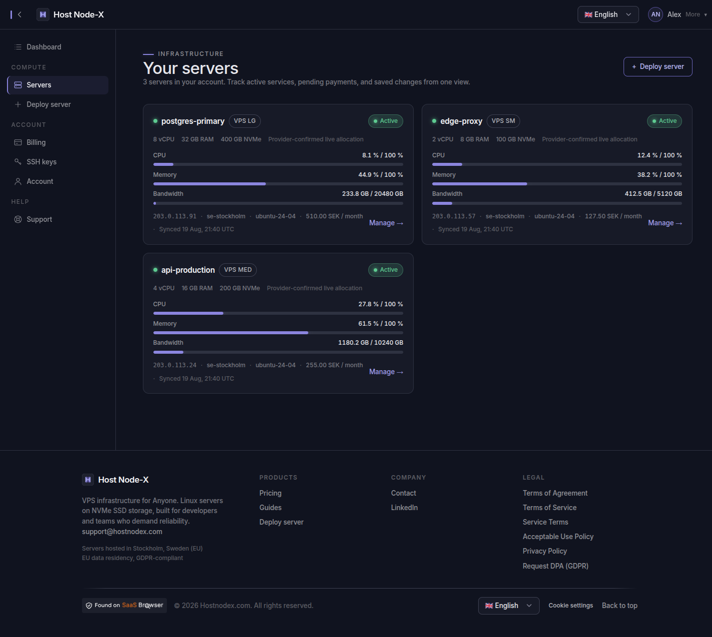712x637 pixels.
Task: Click the api-production Memory usage bar
Action: (278, 333)
